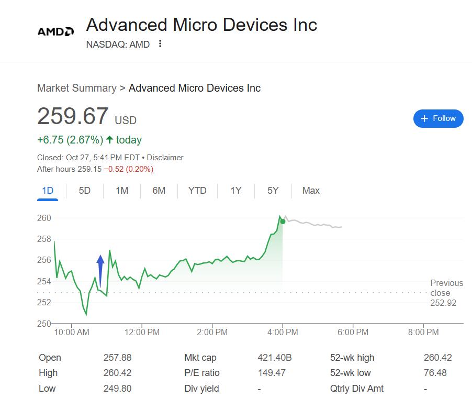Switch to the 5D chart range
472x398 pixels.
click(x=85, y=191)
